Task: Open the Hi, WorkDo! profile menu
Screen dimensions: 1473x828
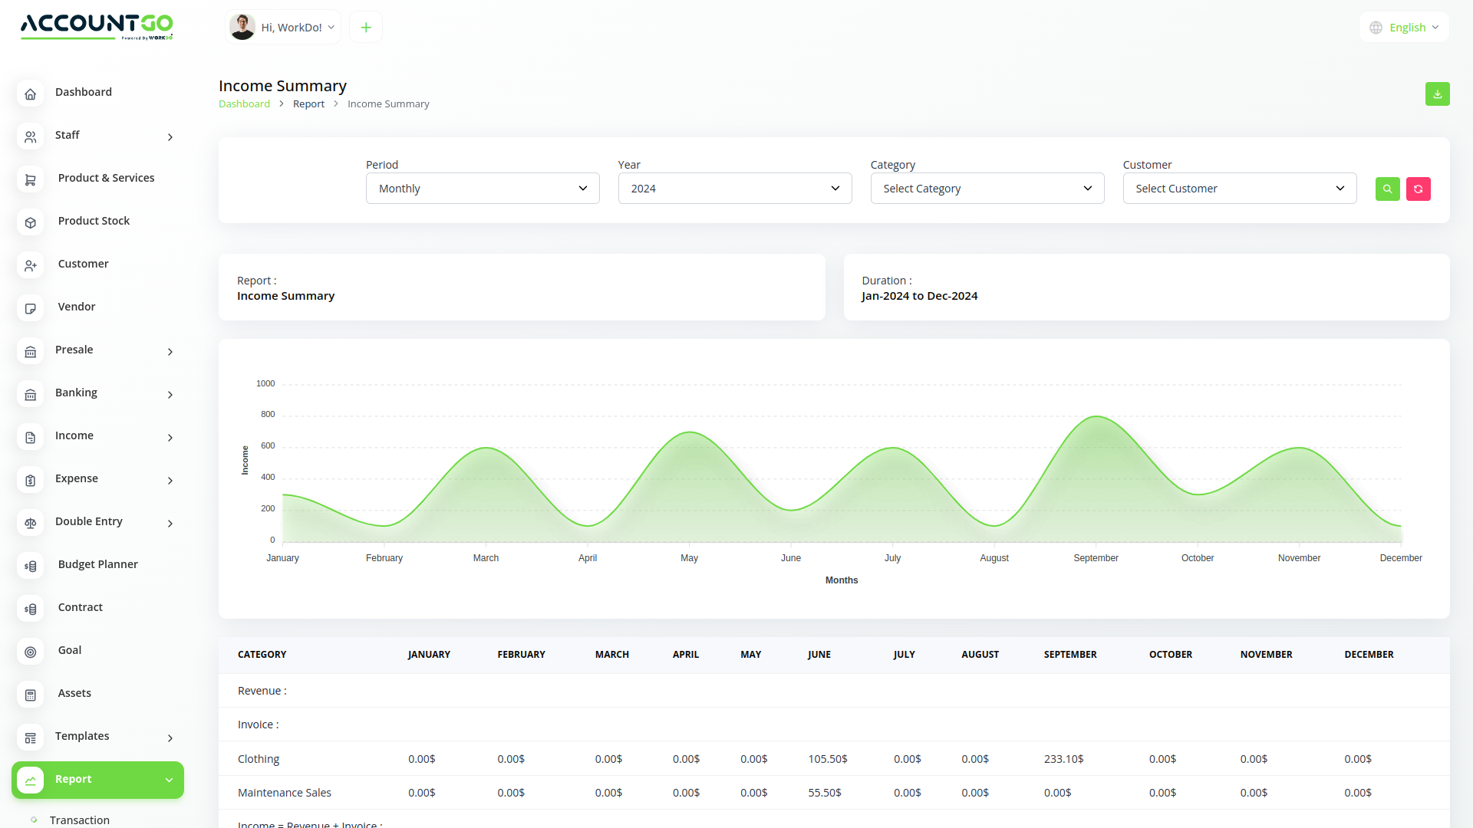Action: (282, 27)
